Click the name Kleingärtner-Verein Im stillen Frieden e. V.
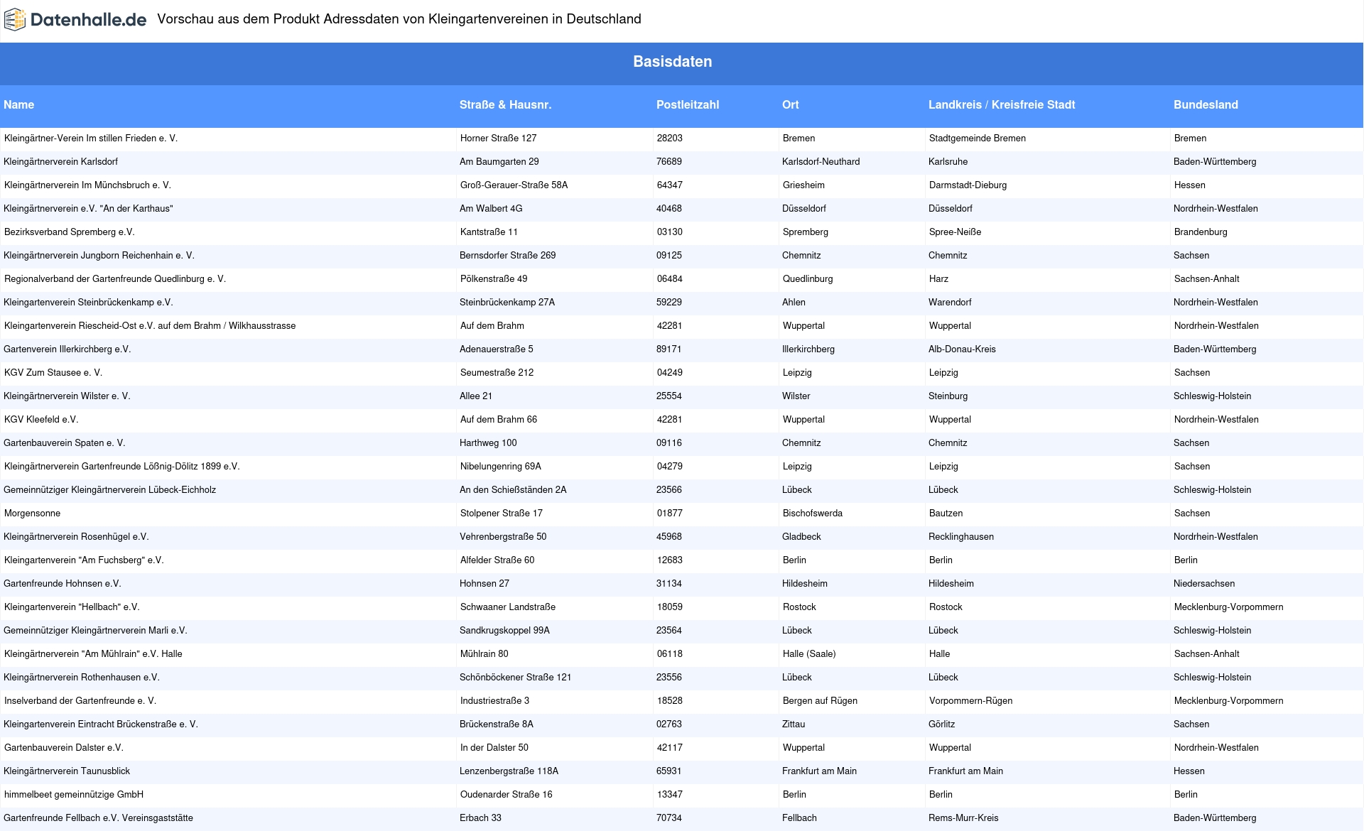The width and height of the screenshot is (1364, 831). 91,138
